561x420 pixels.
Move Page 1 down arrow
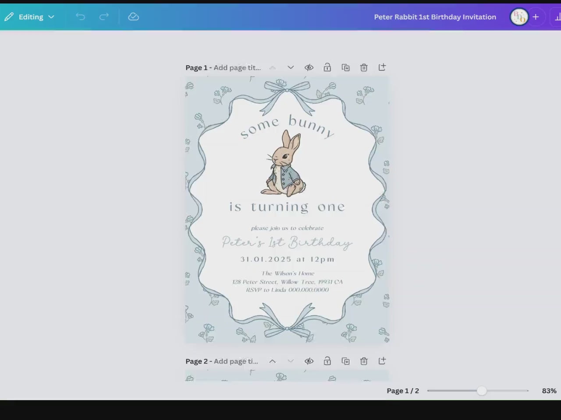[x=291, y=67]
